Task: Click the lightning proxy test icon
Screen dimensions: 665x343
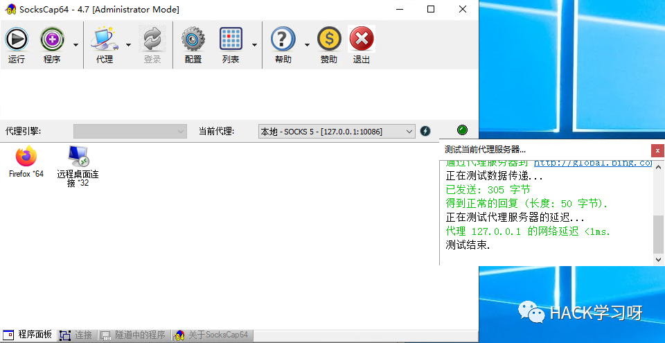Action: click(x=425, y=131)
